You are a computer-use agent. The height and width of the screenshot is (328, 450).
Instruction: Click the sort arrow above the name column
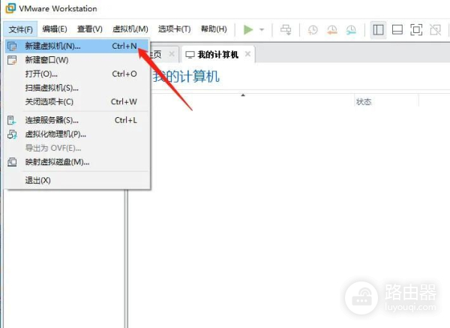click(x=243, y=95)
